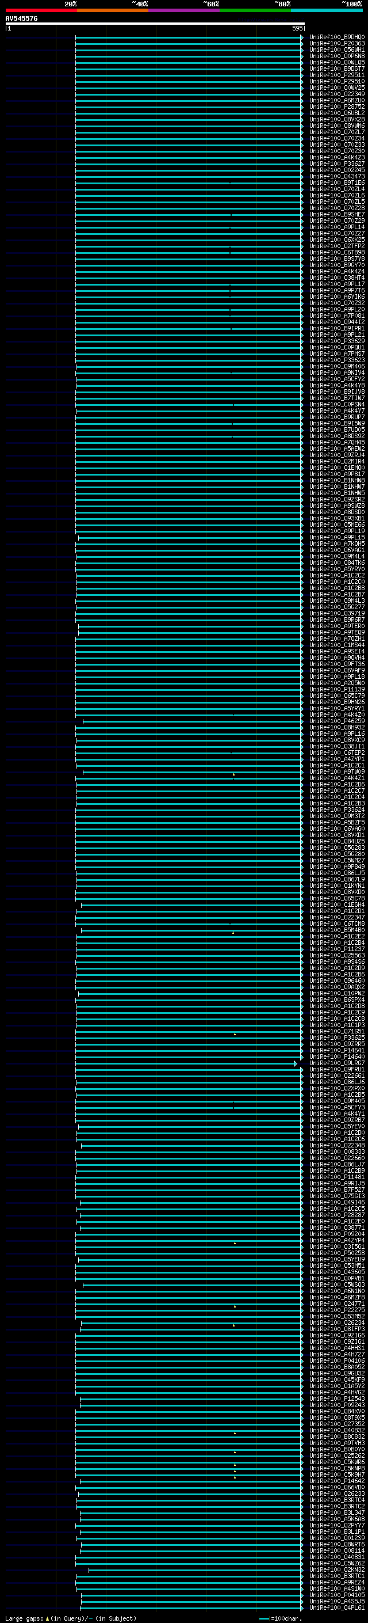
Task: Select the UniRef100_Q9M405 label
Action: coord(337,1101)
